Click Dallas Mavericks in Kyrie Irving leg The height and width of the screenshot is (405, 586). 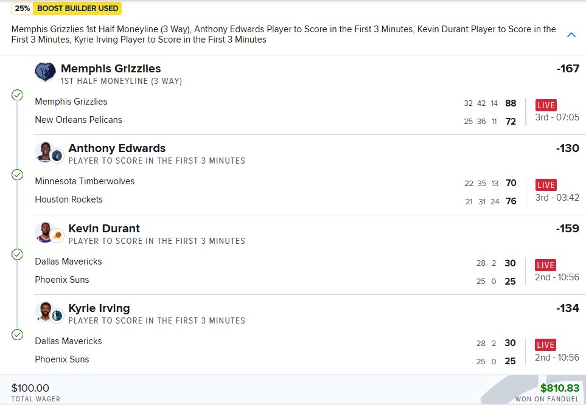[68, 341]
